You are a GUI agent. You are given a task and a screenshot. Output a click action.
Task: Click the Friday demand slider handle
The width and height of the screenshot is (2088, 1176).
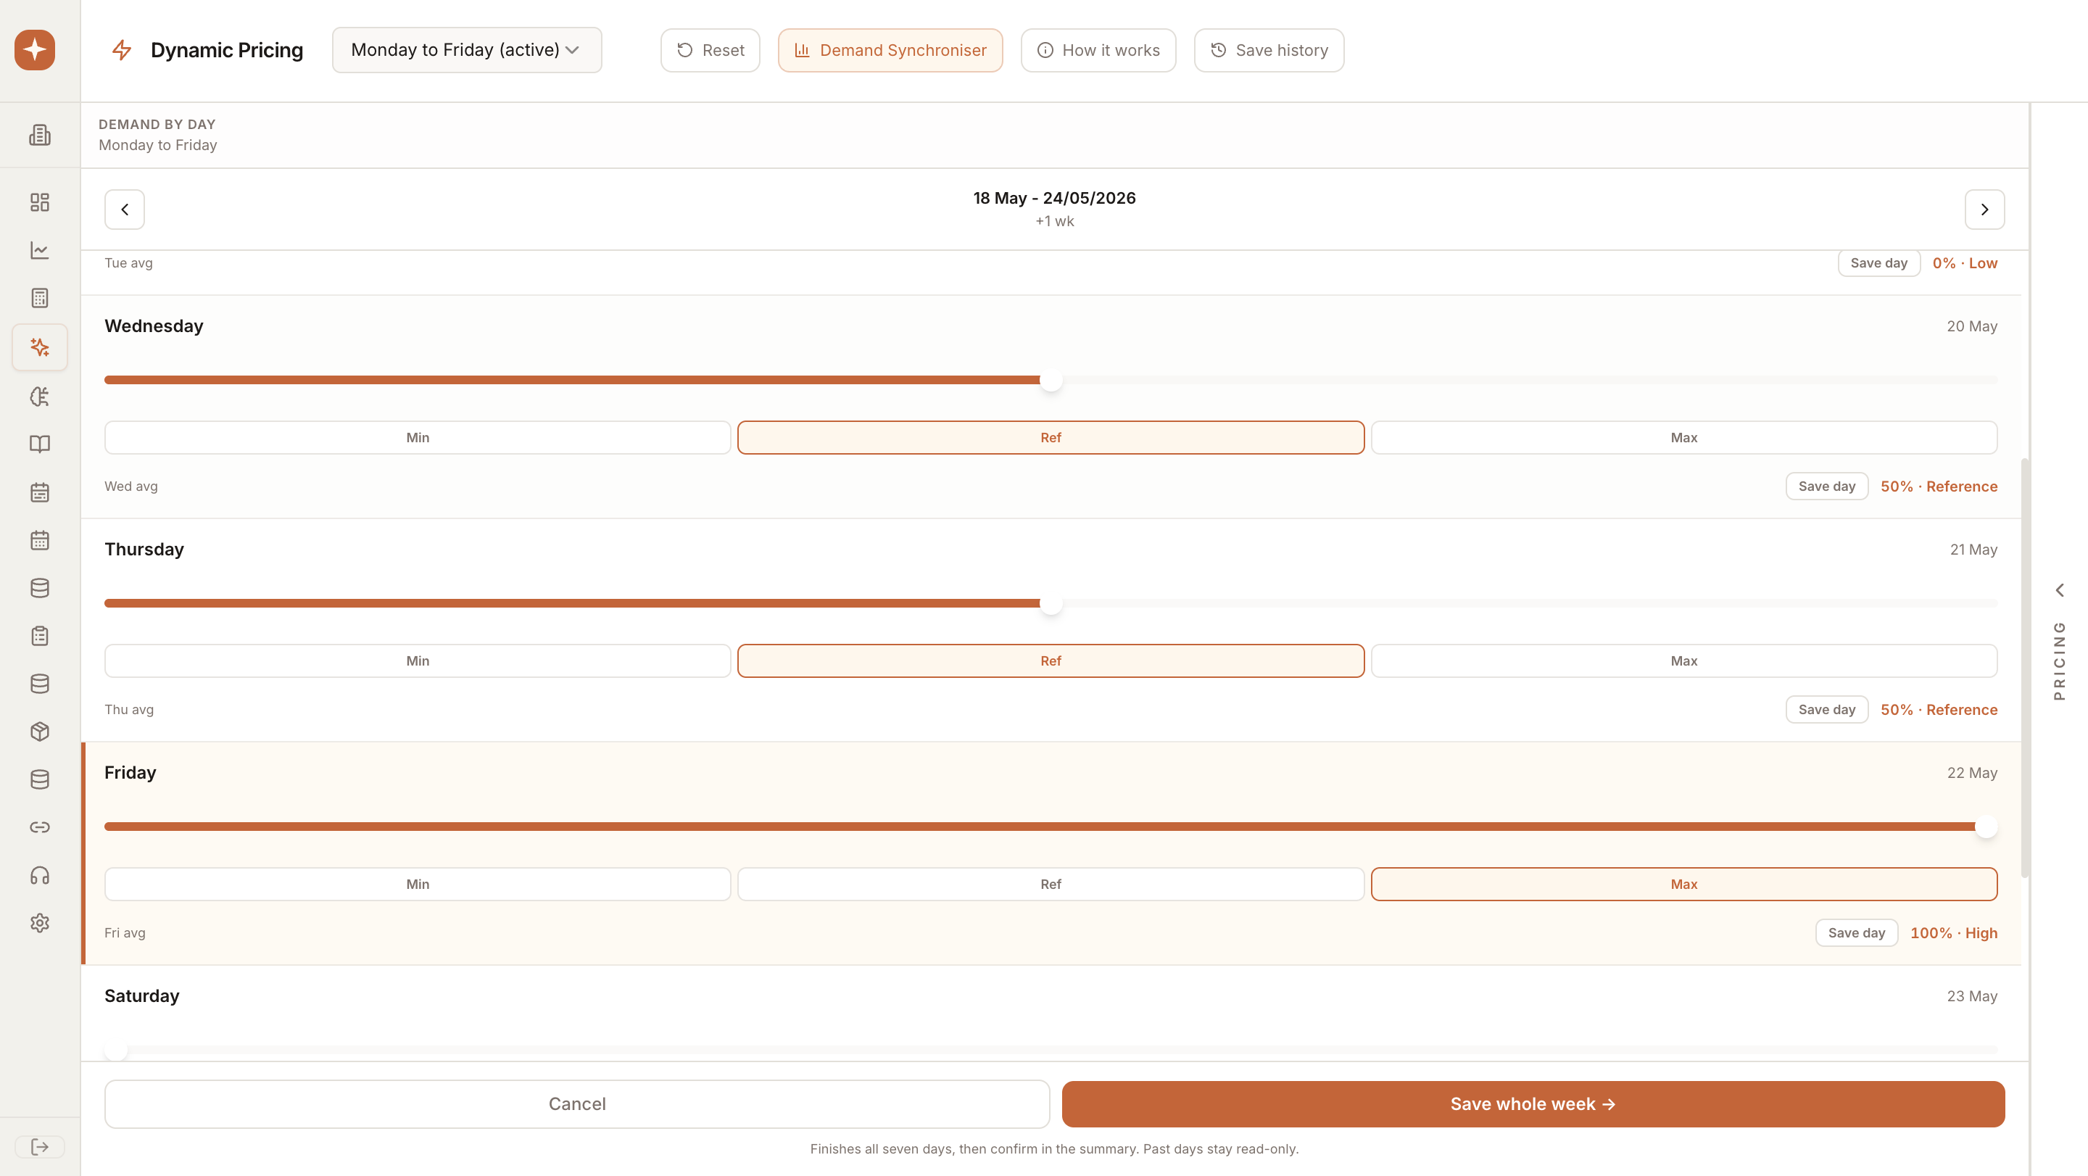click(x=1986, y=827)
